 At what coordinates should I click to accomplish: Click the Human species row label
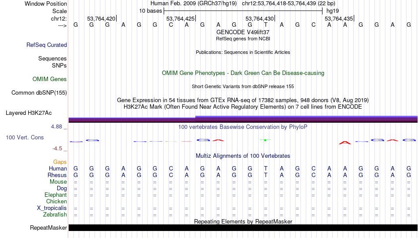(58, 169)
